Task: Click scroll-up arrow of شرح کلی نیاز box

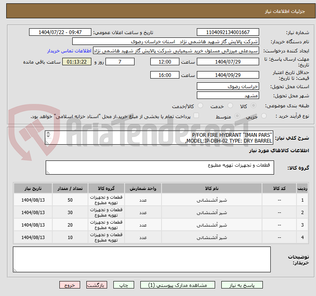Action: pyautogui.click(x=48, y=134)
